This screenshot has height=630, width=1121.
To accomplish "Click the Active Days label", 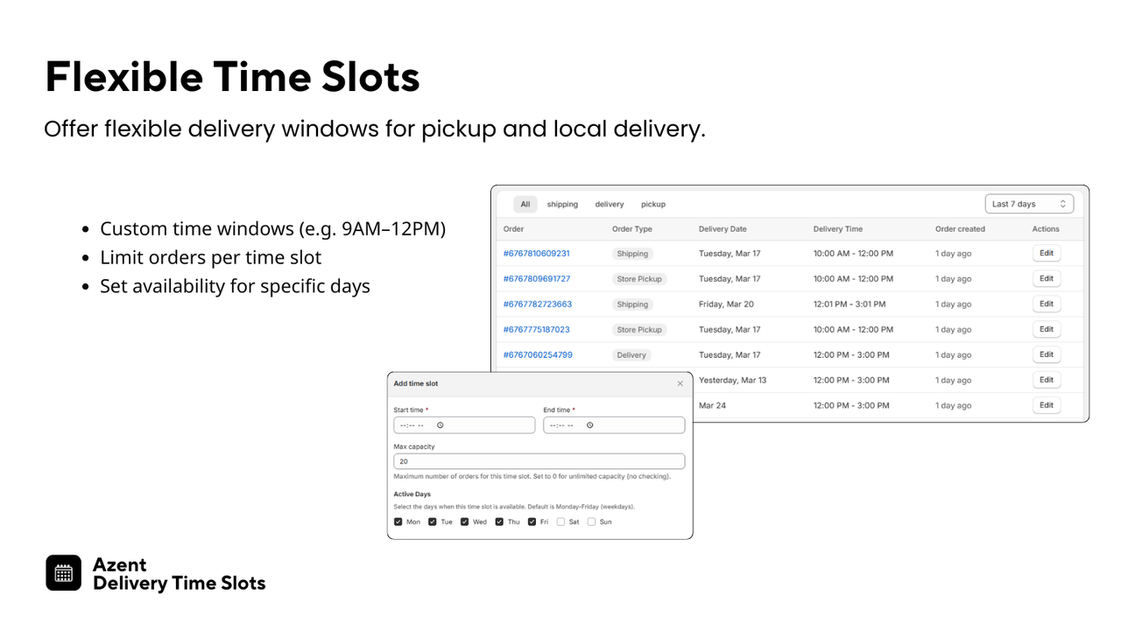I will pyautogui.click(x=412, y=494).
